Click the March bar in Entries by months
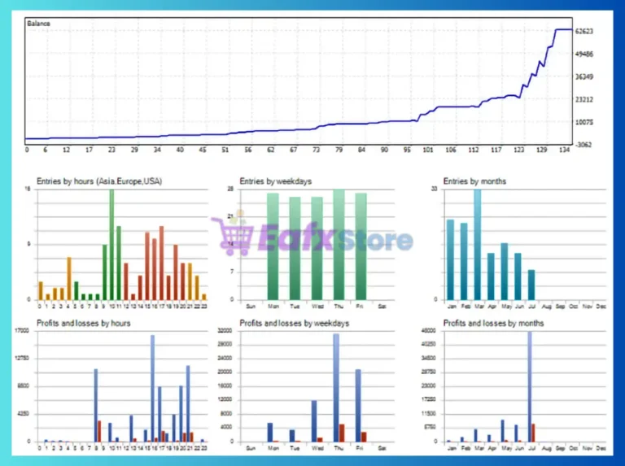This screenshot has height=466, width=625. click(x=478, y=245)
